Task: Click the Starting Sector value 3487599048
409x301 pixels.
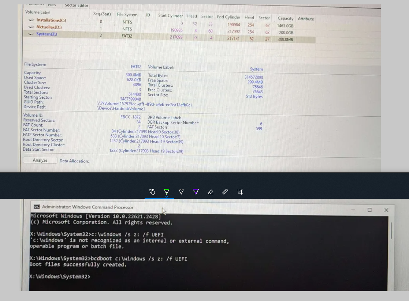Action: pyautogui.click(x=130, y=99)
